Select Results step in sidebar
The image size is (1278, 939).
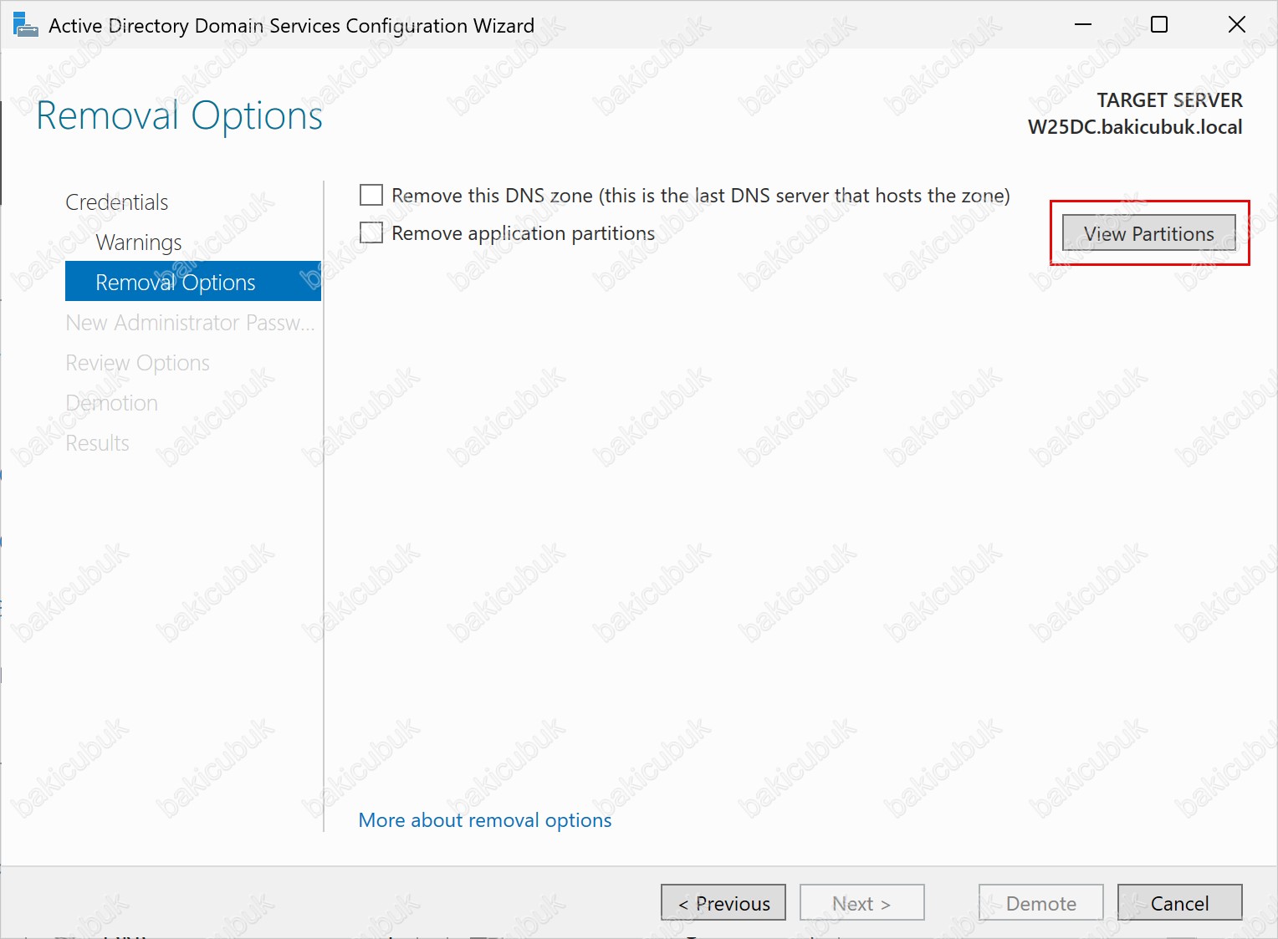98,443
